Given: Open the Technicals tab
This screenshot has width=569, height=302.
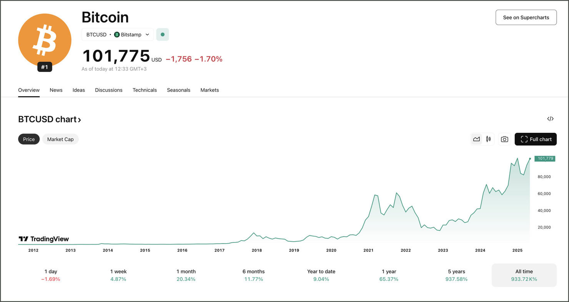Looking at the screenshot, I should [x=145, y=90].
